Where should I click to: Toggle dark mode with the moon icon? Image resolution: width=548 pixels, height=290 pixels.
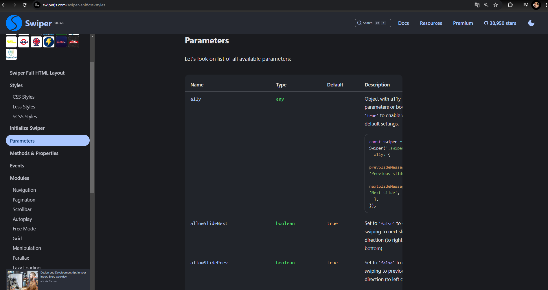[x=531, y=23]
